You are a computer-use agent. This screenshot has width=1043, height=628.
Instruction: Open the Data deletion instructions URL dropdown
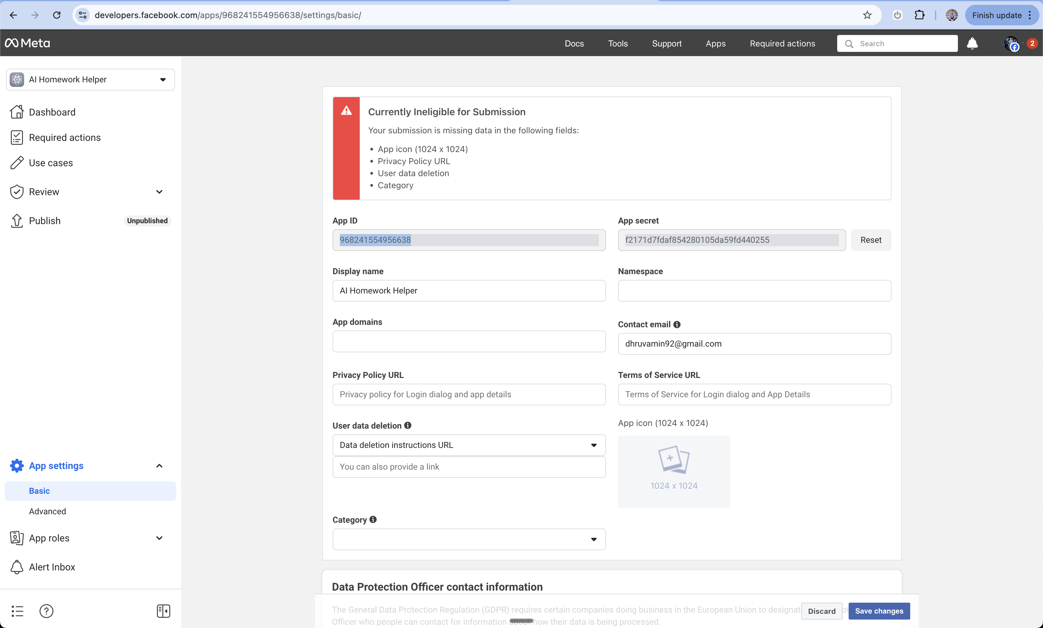[469, 445]
